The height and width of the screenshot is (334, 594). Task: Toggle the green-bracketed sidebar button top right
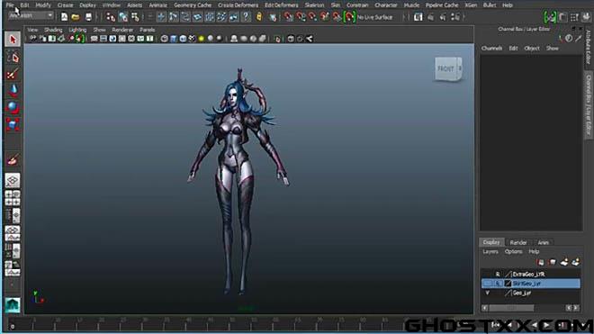550,17
